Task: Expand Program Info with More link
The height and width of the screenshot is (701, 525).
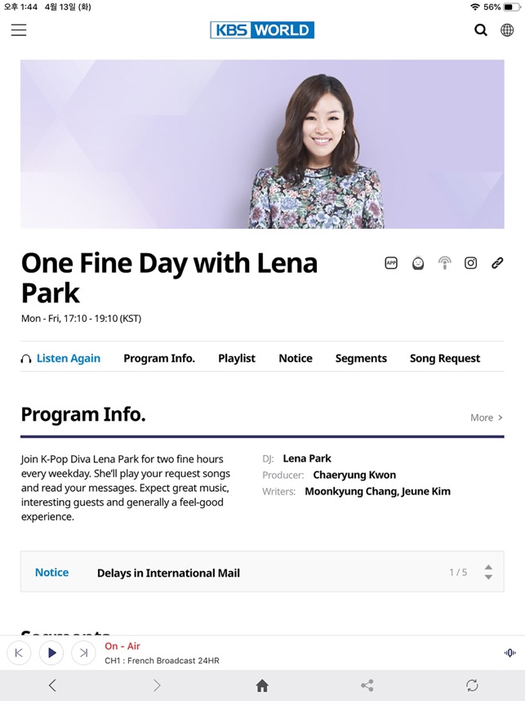Action: pyautogui.click(x=486, y=417)
